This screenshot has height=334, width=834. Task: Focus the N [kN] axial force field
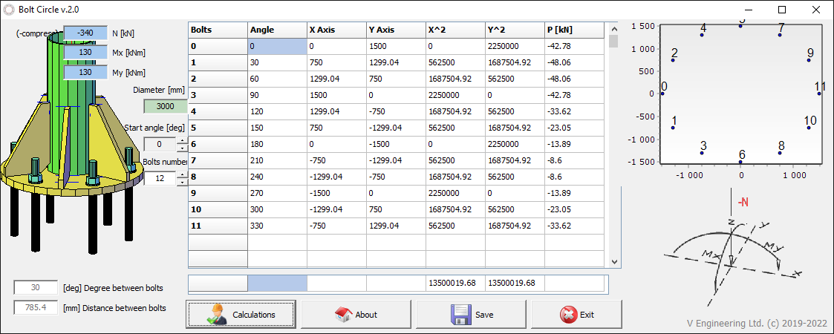click(85, 33)
